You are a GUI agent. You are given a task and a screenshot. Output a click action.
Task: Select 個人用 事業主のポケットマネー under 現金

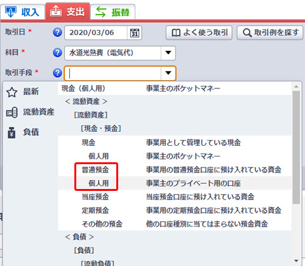pos(175,156)
